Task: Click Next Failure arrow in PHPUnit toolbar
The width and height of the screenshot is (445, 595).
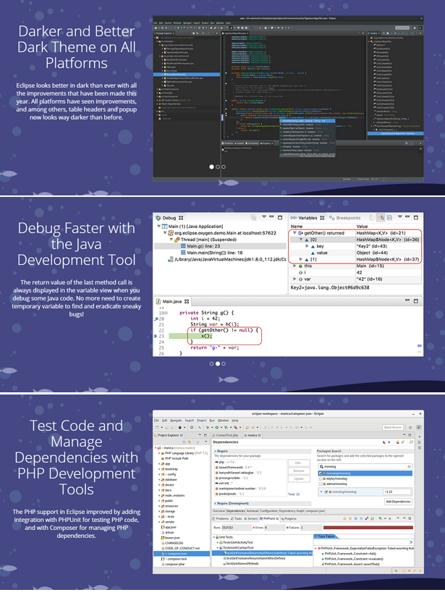Action: [x=345, y=518]
